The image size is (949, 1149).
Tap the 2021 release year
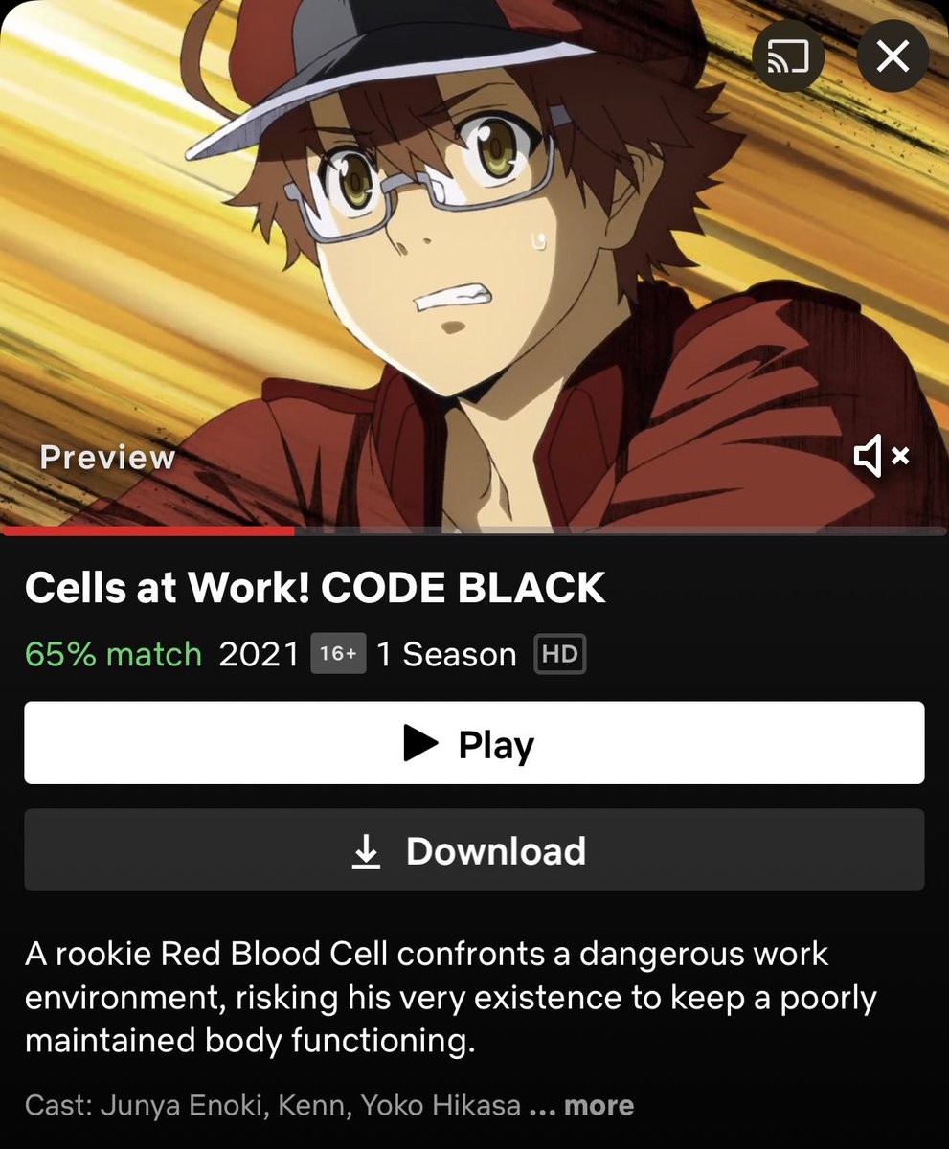point(260,654)
